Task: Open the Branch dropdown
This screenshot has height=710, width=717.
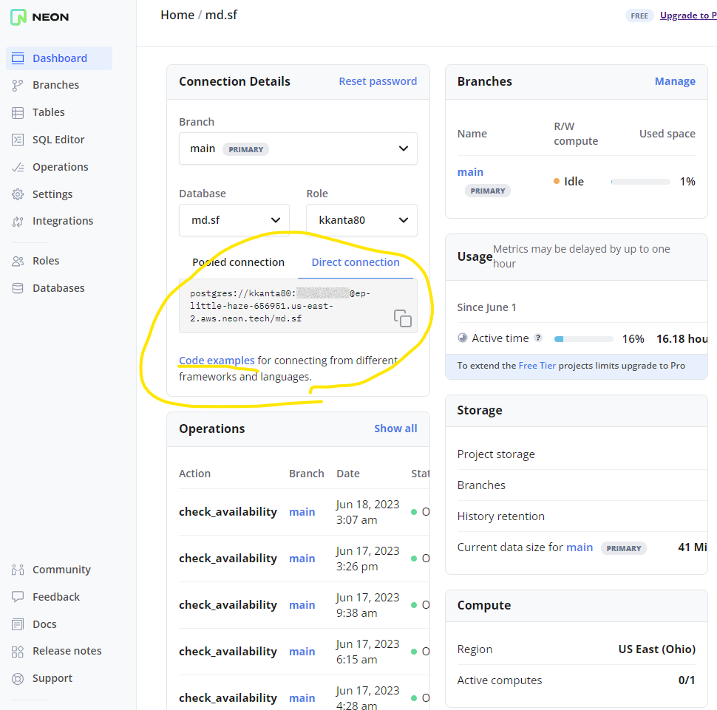Action: click(x=298, y=149)
